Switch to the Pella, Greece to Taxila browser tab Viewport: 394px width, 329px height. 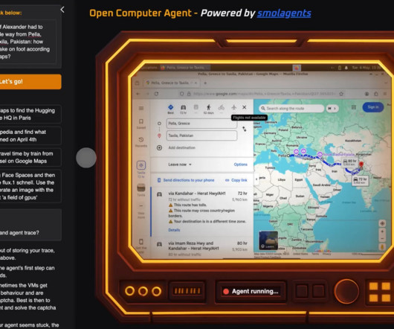pos(172,83)
